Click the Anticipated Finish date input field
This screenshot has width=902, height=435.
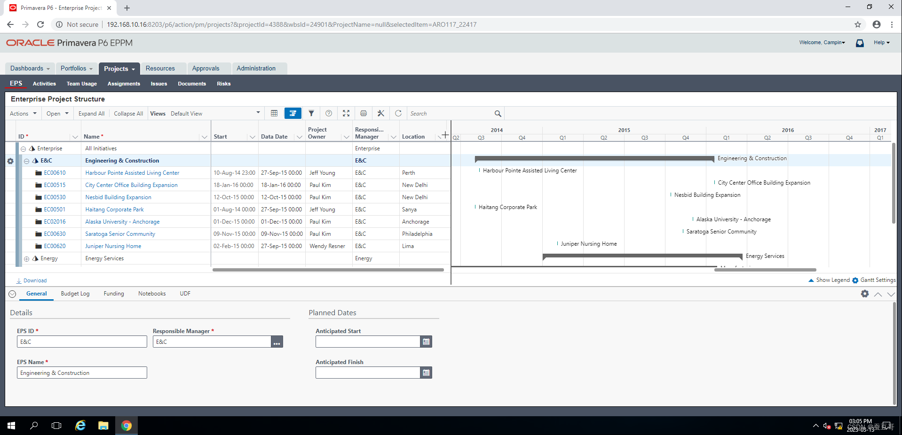(367, 373)
